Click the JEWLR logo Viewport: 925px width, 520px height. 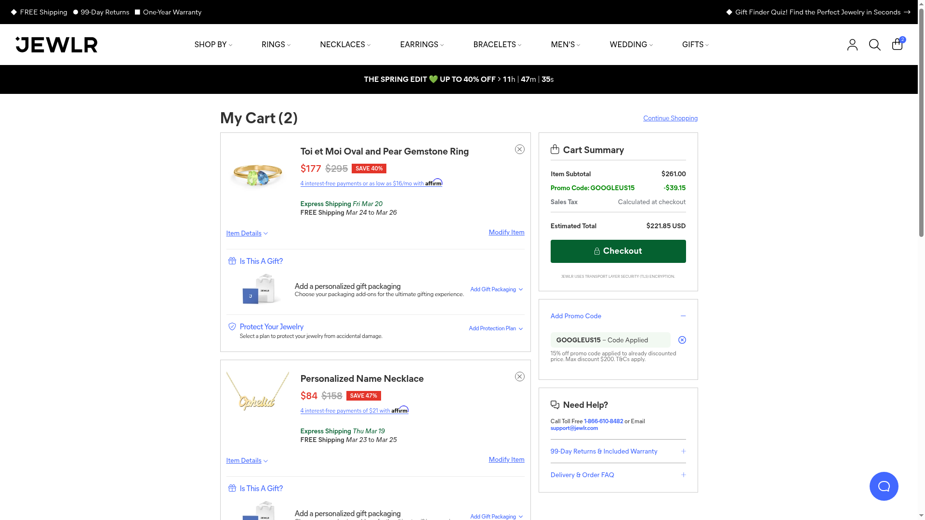(x=56, y=45)
